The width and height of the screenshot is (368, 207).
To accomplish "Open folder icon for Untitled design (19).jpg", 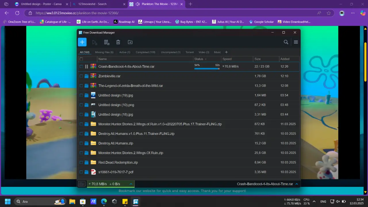I will pyautogui.click(x=87, y=95).
